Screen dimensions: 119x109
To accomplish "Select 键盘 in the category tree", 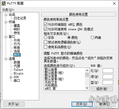I will pyautogui.click(x=17, y=25).
